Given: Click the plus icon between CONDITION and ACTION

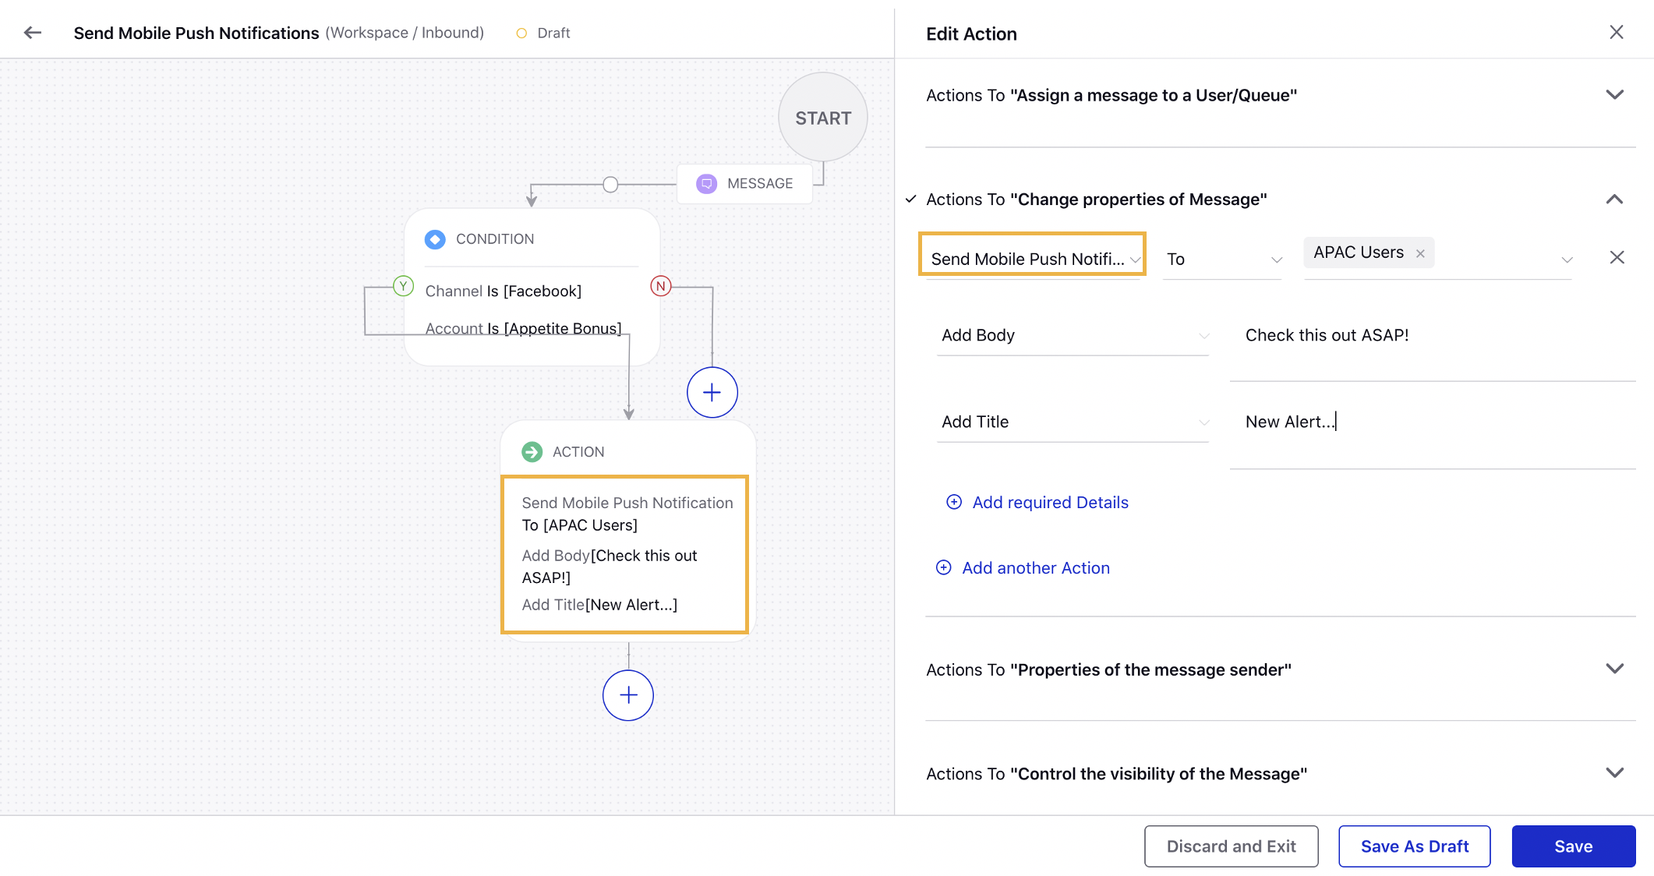Looking at the screenshot, I should pos(710,393).
